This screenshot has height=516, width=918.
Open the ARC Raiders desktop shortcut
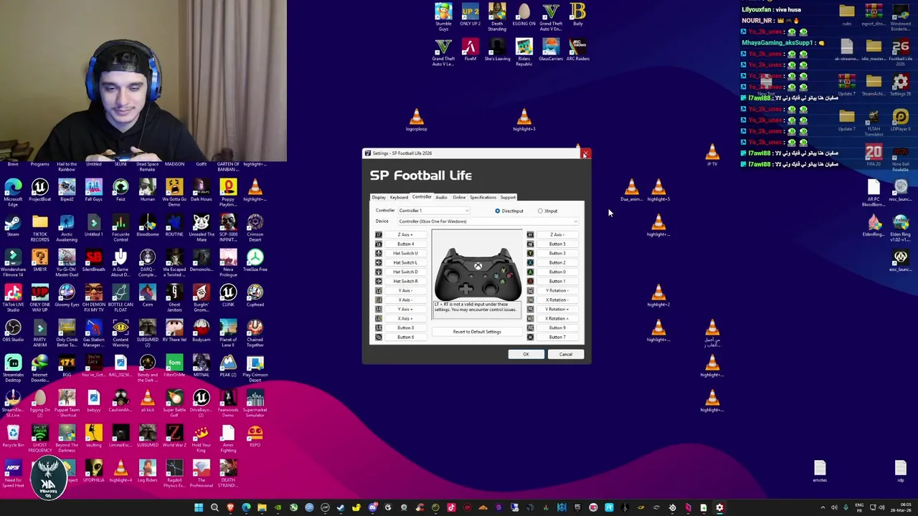tap(577, 50)
